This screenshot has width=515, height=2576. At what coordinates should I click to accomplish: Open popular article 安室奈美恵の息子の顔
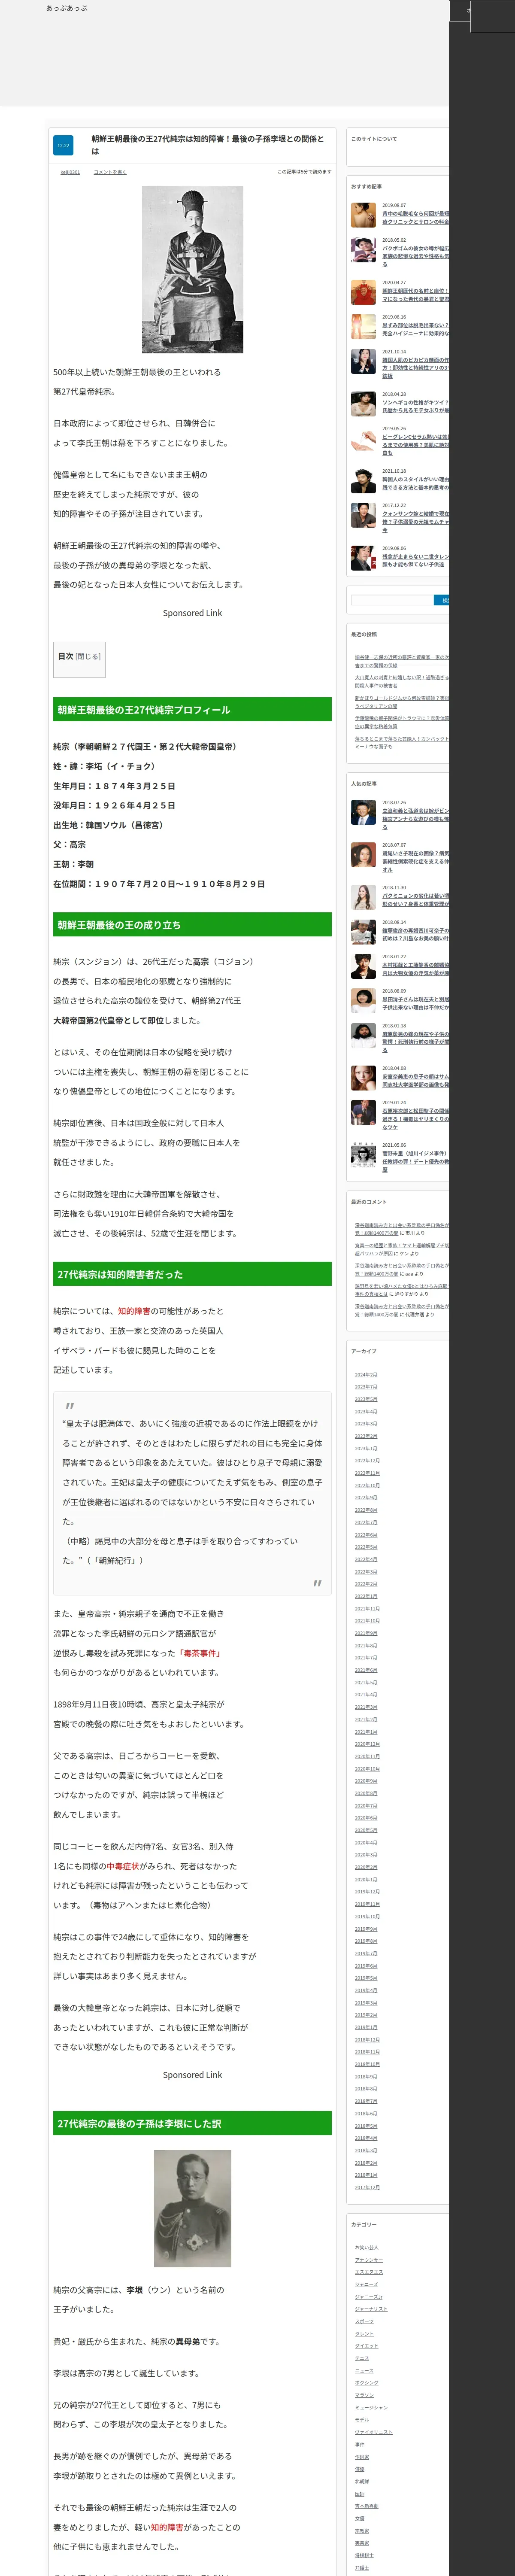click(x=415, y=1080)
